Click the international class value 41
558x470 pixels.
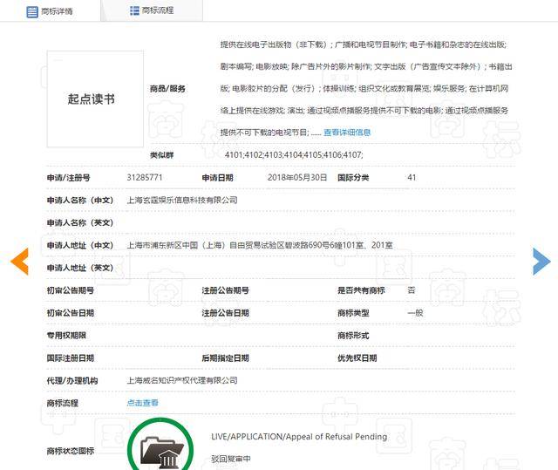[412, 177]
